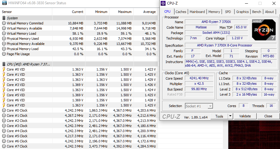Viewport: 280px width, 149px height.
Task: Close CPU-Z with the title bar X
Action: coord(274,3)
